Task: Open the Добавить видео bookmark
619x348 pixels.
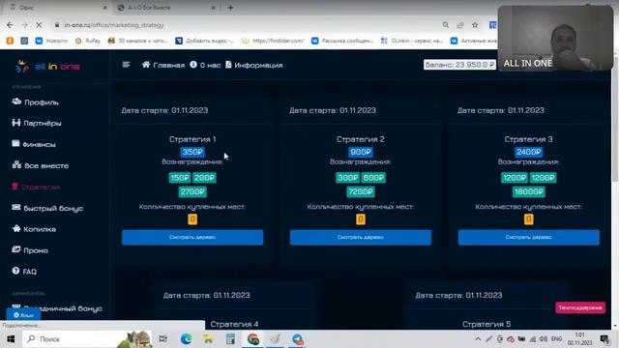Action: pyautogui.click(x=204, y=41)
